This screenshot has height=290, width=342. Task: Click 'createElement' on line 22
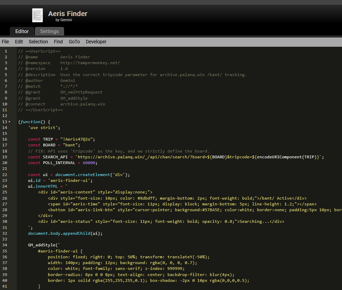[x=94, y=175]
